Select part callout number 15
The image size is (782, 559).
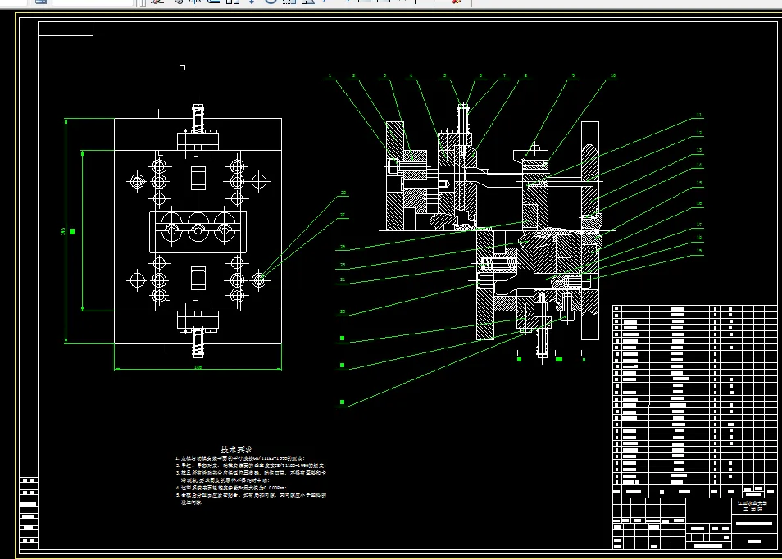click(699, 183)
